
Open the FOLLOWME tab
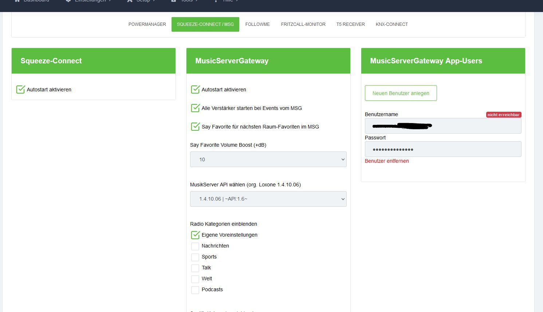coord(257,24)
